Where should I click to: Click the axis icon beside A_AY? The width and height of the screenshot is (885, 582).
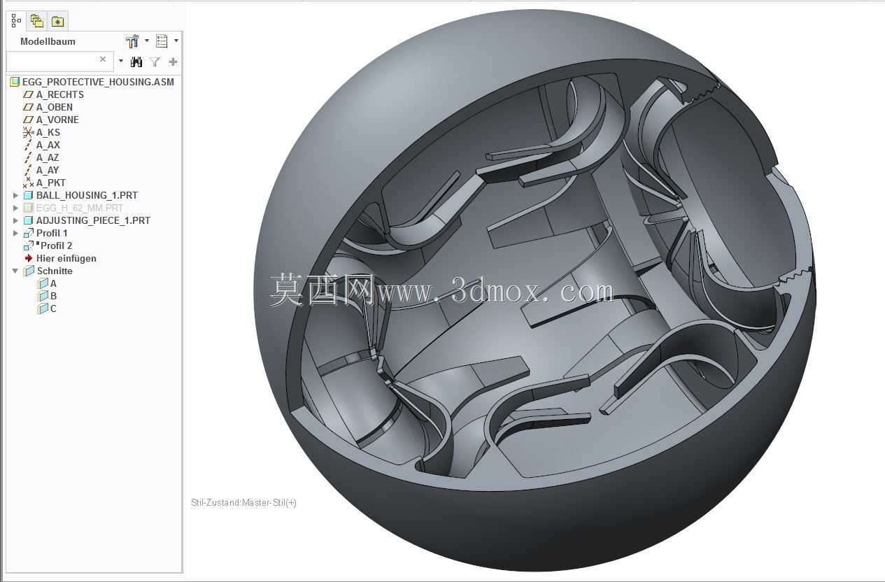tap(28, 170)
